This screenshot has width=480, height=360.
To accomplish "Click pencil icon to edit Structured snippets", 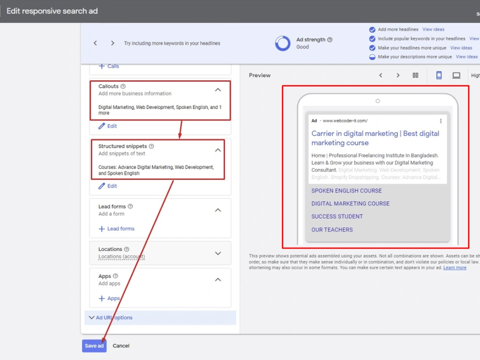I will pos(102,186).
